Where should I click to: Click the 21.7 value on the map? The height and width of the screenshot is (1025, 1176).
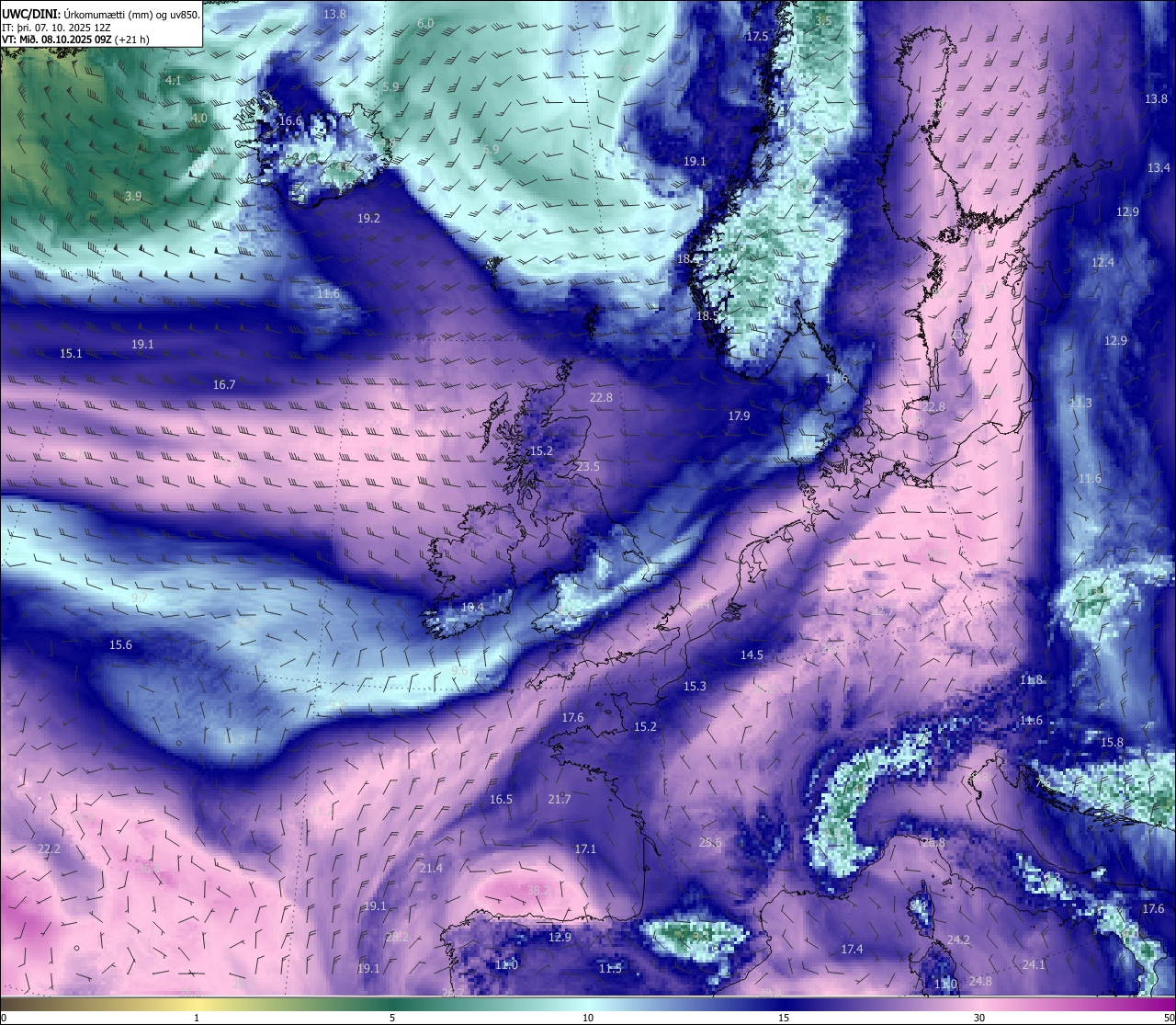(x=559, y=799)
